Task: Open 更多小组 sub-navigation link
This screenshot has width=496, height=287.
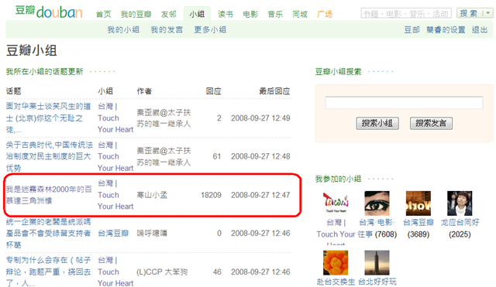Action: pos(210,29)
